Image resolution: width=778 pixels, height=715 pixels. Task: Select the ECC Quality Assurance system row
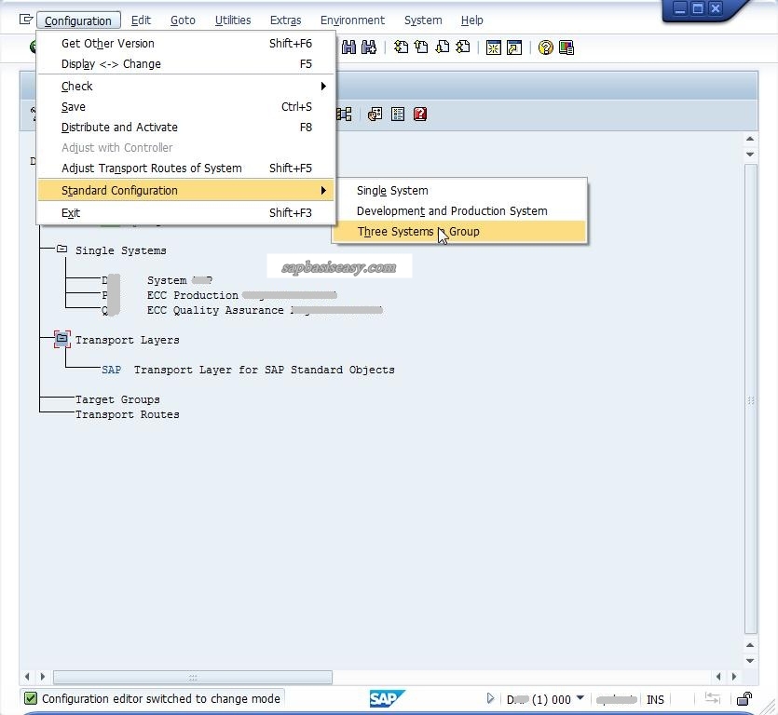(x=242, y=310)
